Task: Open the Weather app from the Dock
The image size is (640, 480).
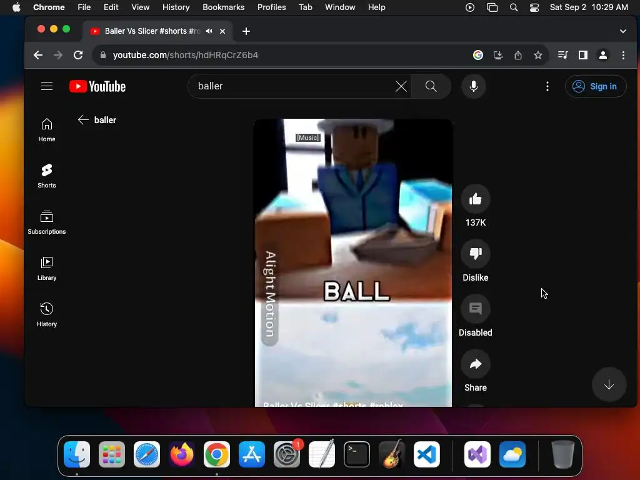Action: point(512,454)
